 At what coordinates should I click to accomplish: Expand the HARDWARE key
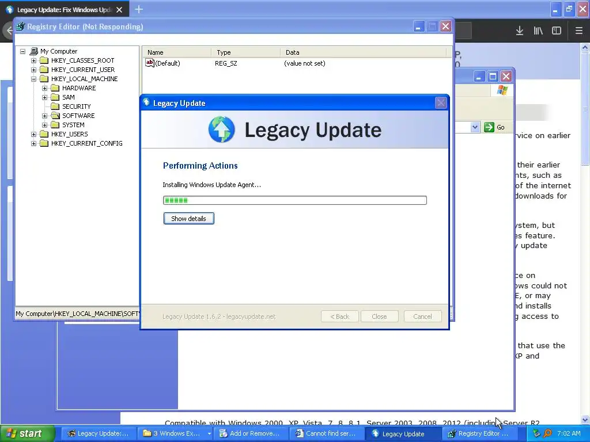tap(45, 88)
